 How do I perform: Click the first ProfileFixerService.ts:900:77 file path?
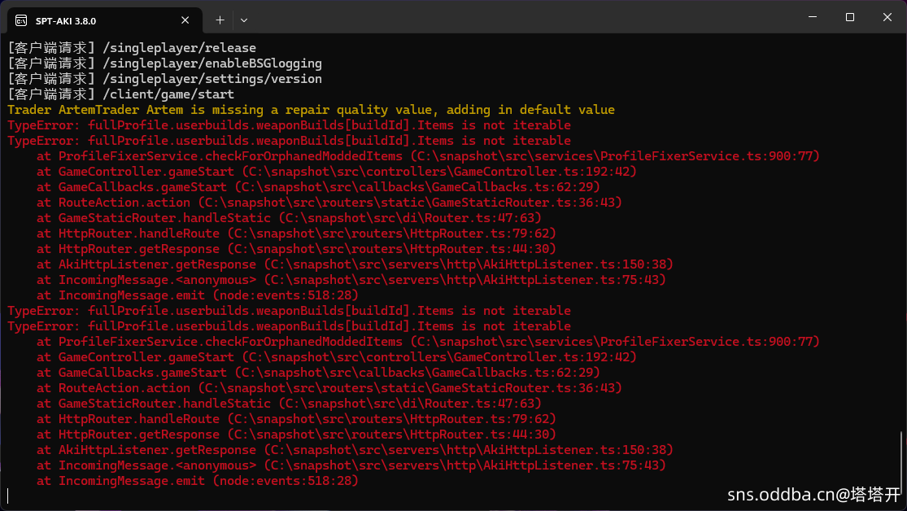(614, 156)
